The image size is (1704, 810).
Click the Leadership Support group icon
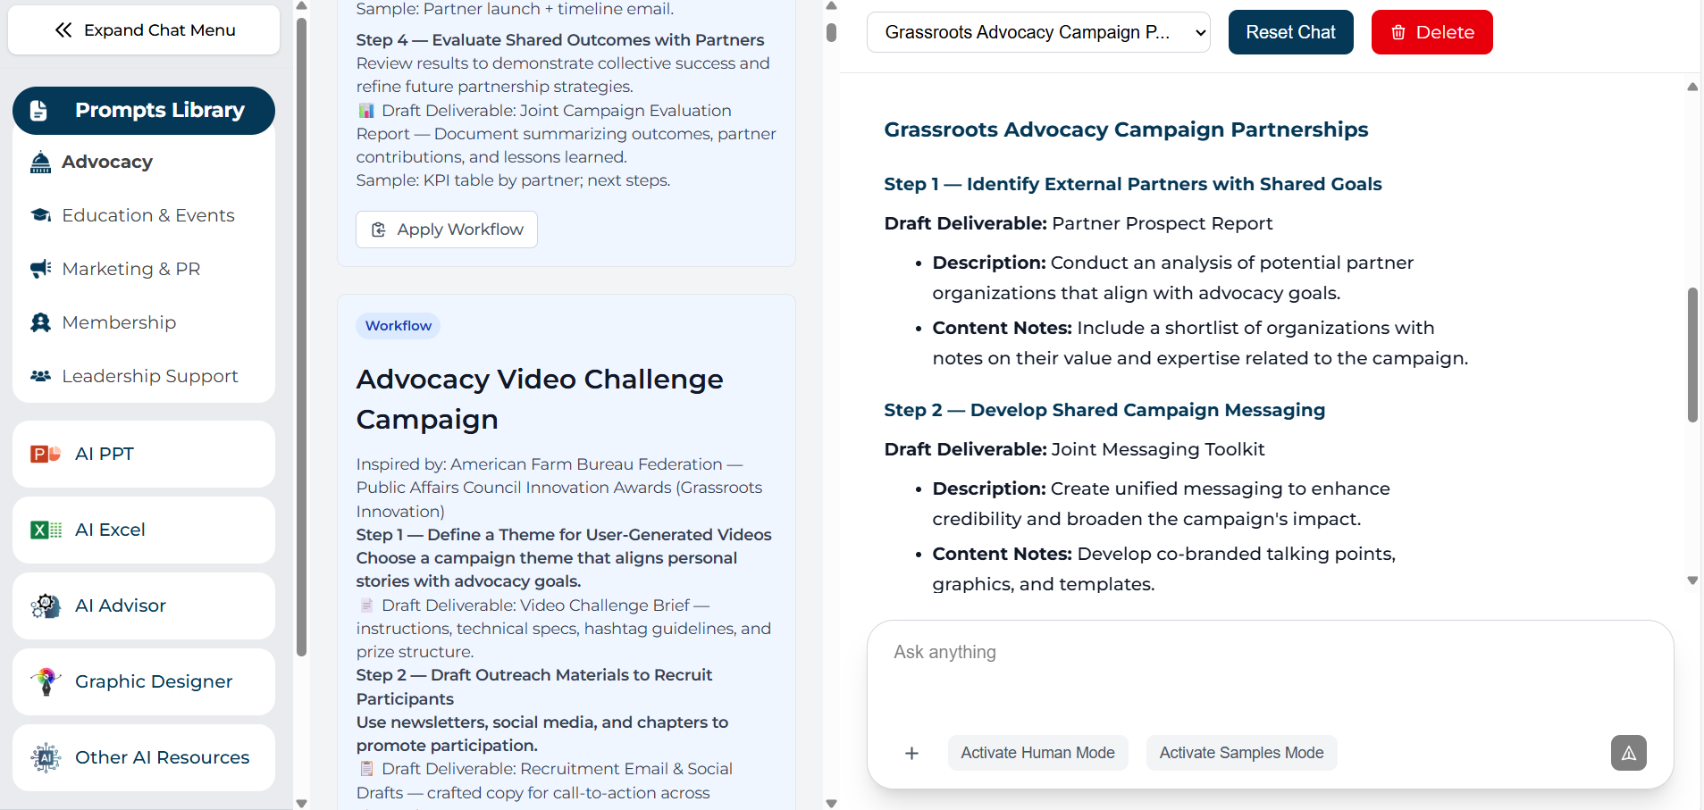40,376
